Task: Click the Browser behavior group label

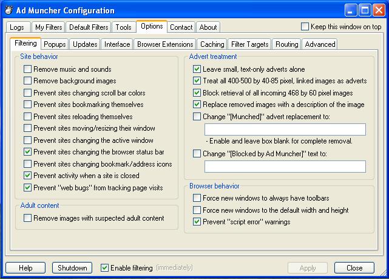Action: 214,186
